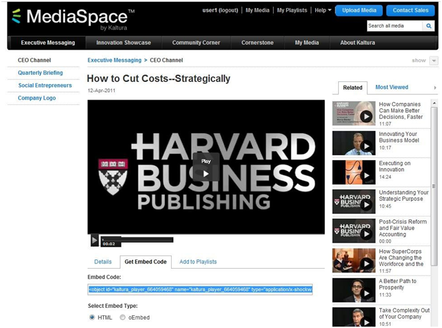Play 'Innovating Your Business Model' thumbnail

353,143
